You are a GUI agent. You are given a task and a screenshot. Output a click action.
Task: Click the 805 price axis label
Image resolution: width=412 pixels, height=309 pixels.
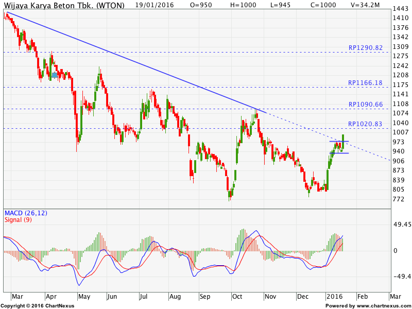point(398,189)
